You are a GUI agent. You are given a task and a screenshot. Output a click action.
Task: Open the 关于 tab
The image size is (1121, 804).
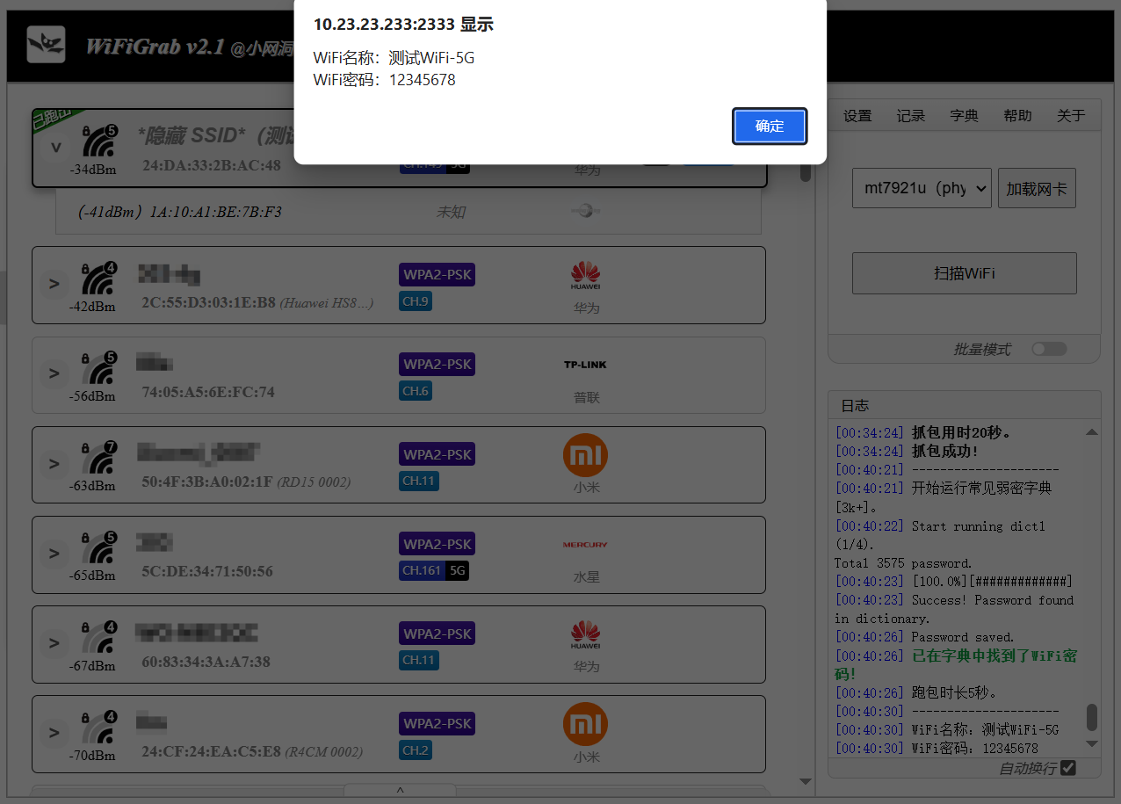[1071, 116]
